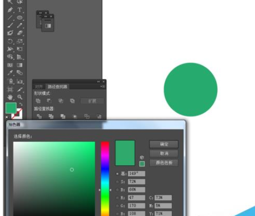Click the Trim pathfinder icon
The height and width of the screenshot is (216, 255).
51,116
